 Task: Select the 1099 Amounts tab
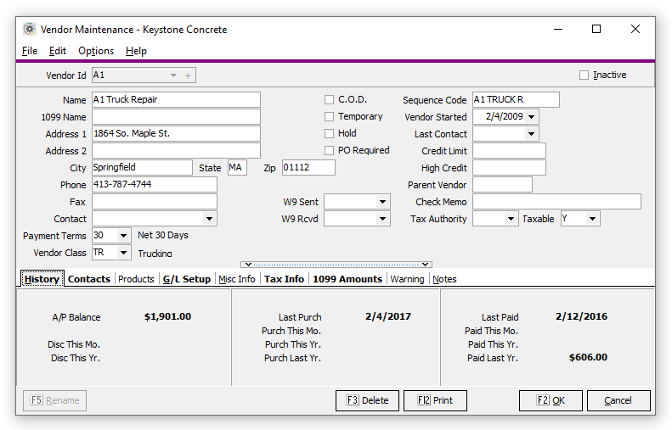click(x=347, y=279)
